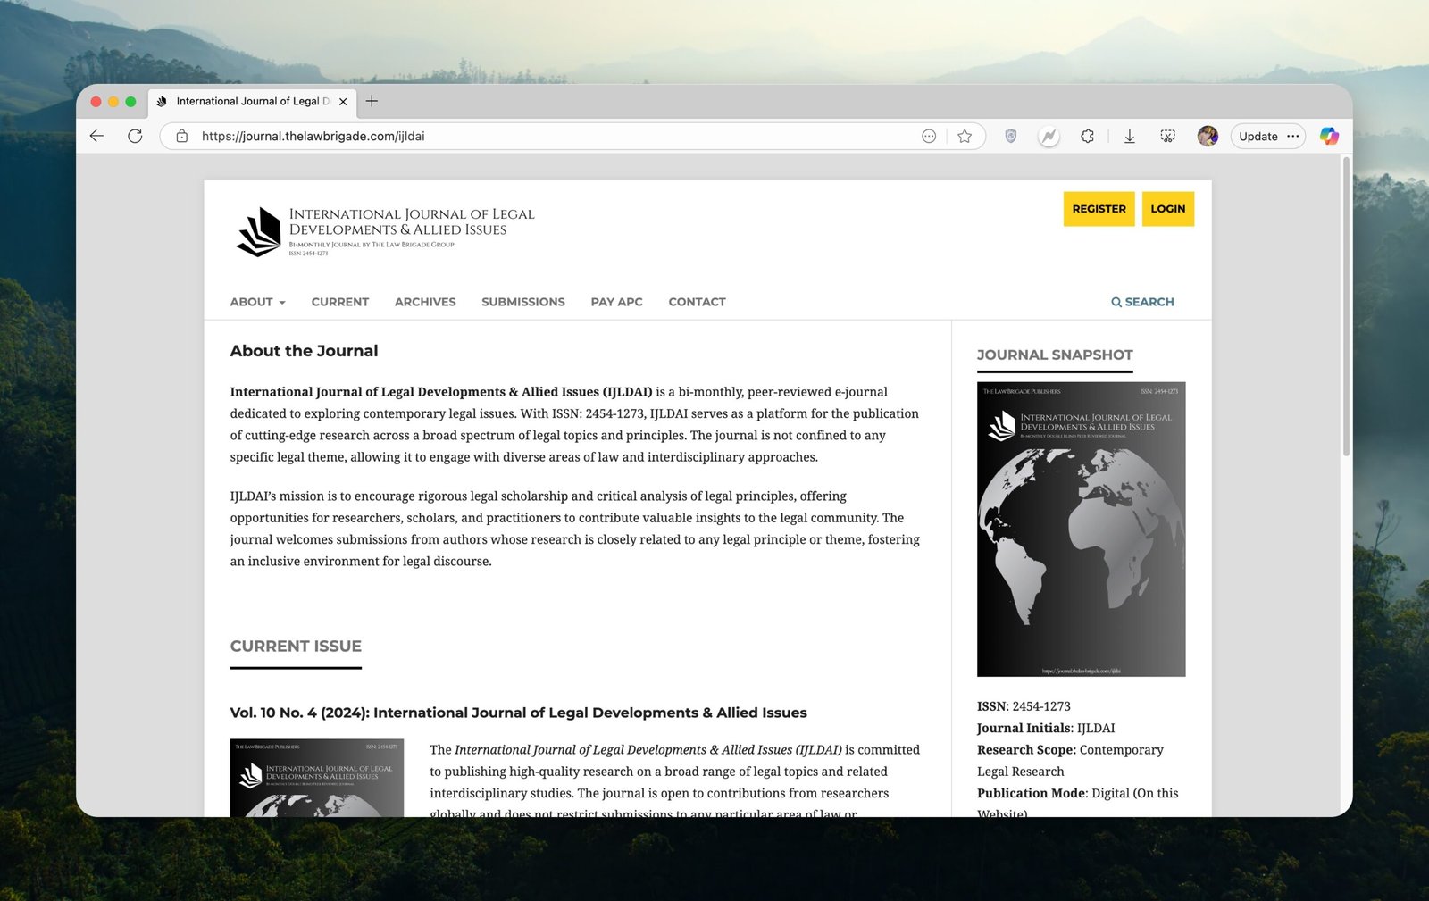Open the Search link in navigation

[1142, 302]
